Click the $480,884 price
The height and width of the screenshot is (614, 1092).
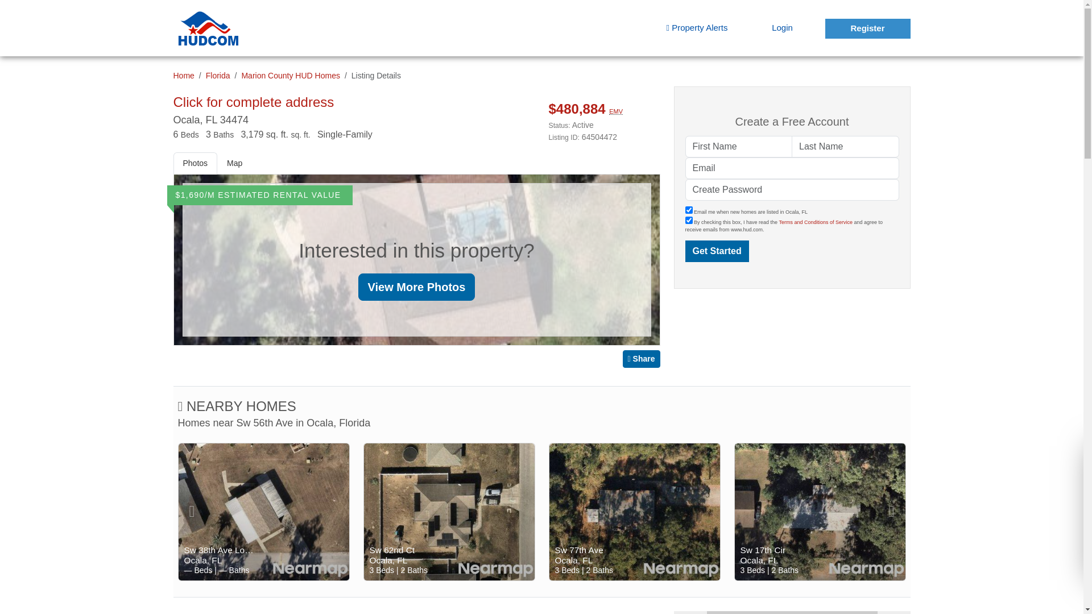(x=577, y=109)
